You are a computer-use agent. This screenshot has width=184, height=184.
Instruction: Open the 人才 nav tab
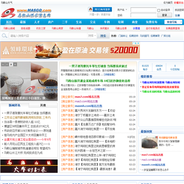(x=37, y=22)
